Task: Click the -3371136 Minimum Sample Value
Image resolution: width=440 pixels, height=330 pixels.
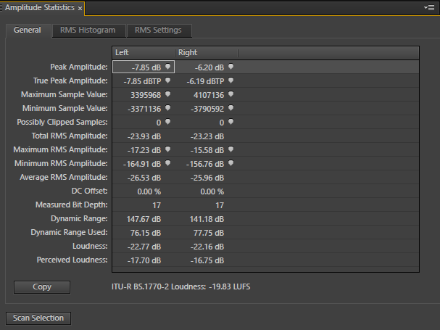Action: (144, 109)
